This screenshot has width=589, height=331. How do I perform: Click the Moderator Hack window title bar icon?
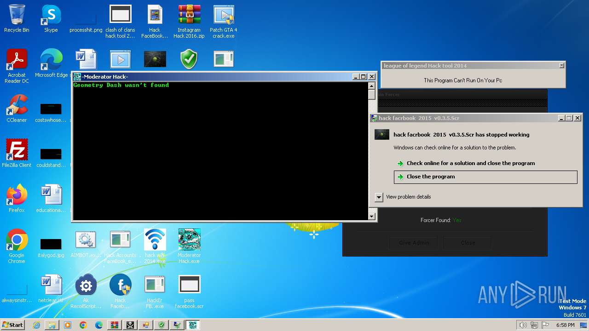[77, 77]
